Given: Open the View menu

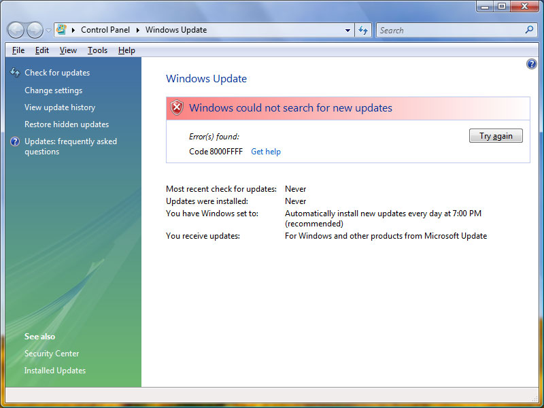Looking at the screenshot, I should coord(68,50).
